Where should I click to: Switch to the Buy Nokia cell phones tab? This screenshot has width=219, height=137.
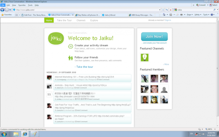click(88, 15)
